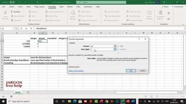Click the formula bar fx icon

pos(31,28)
